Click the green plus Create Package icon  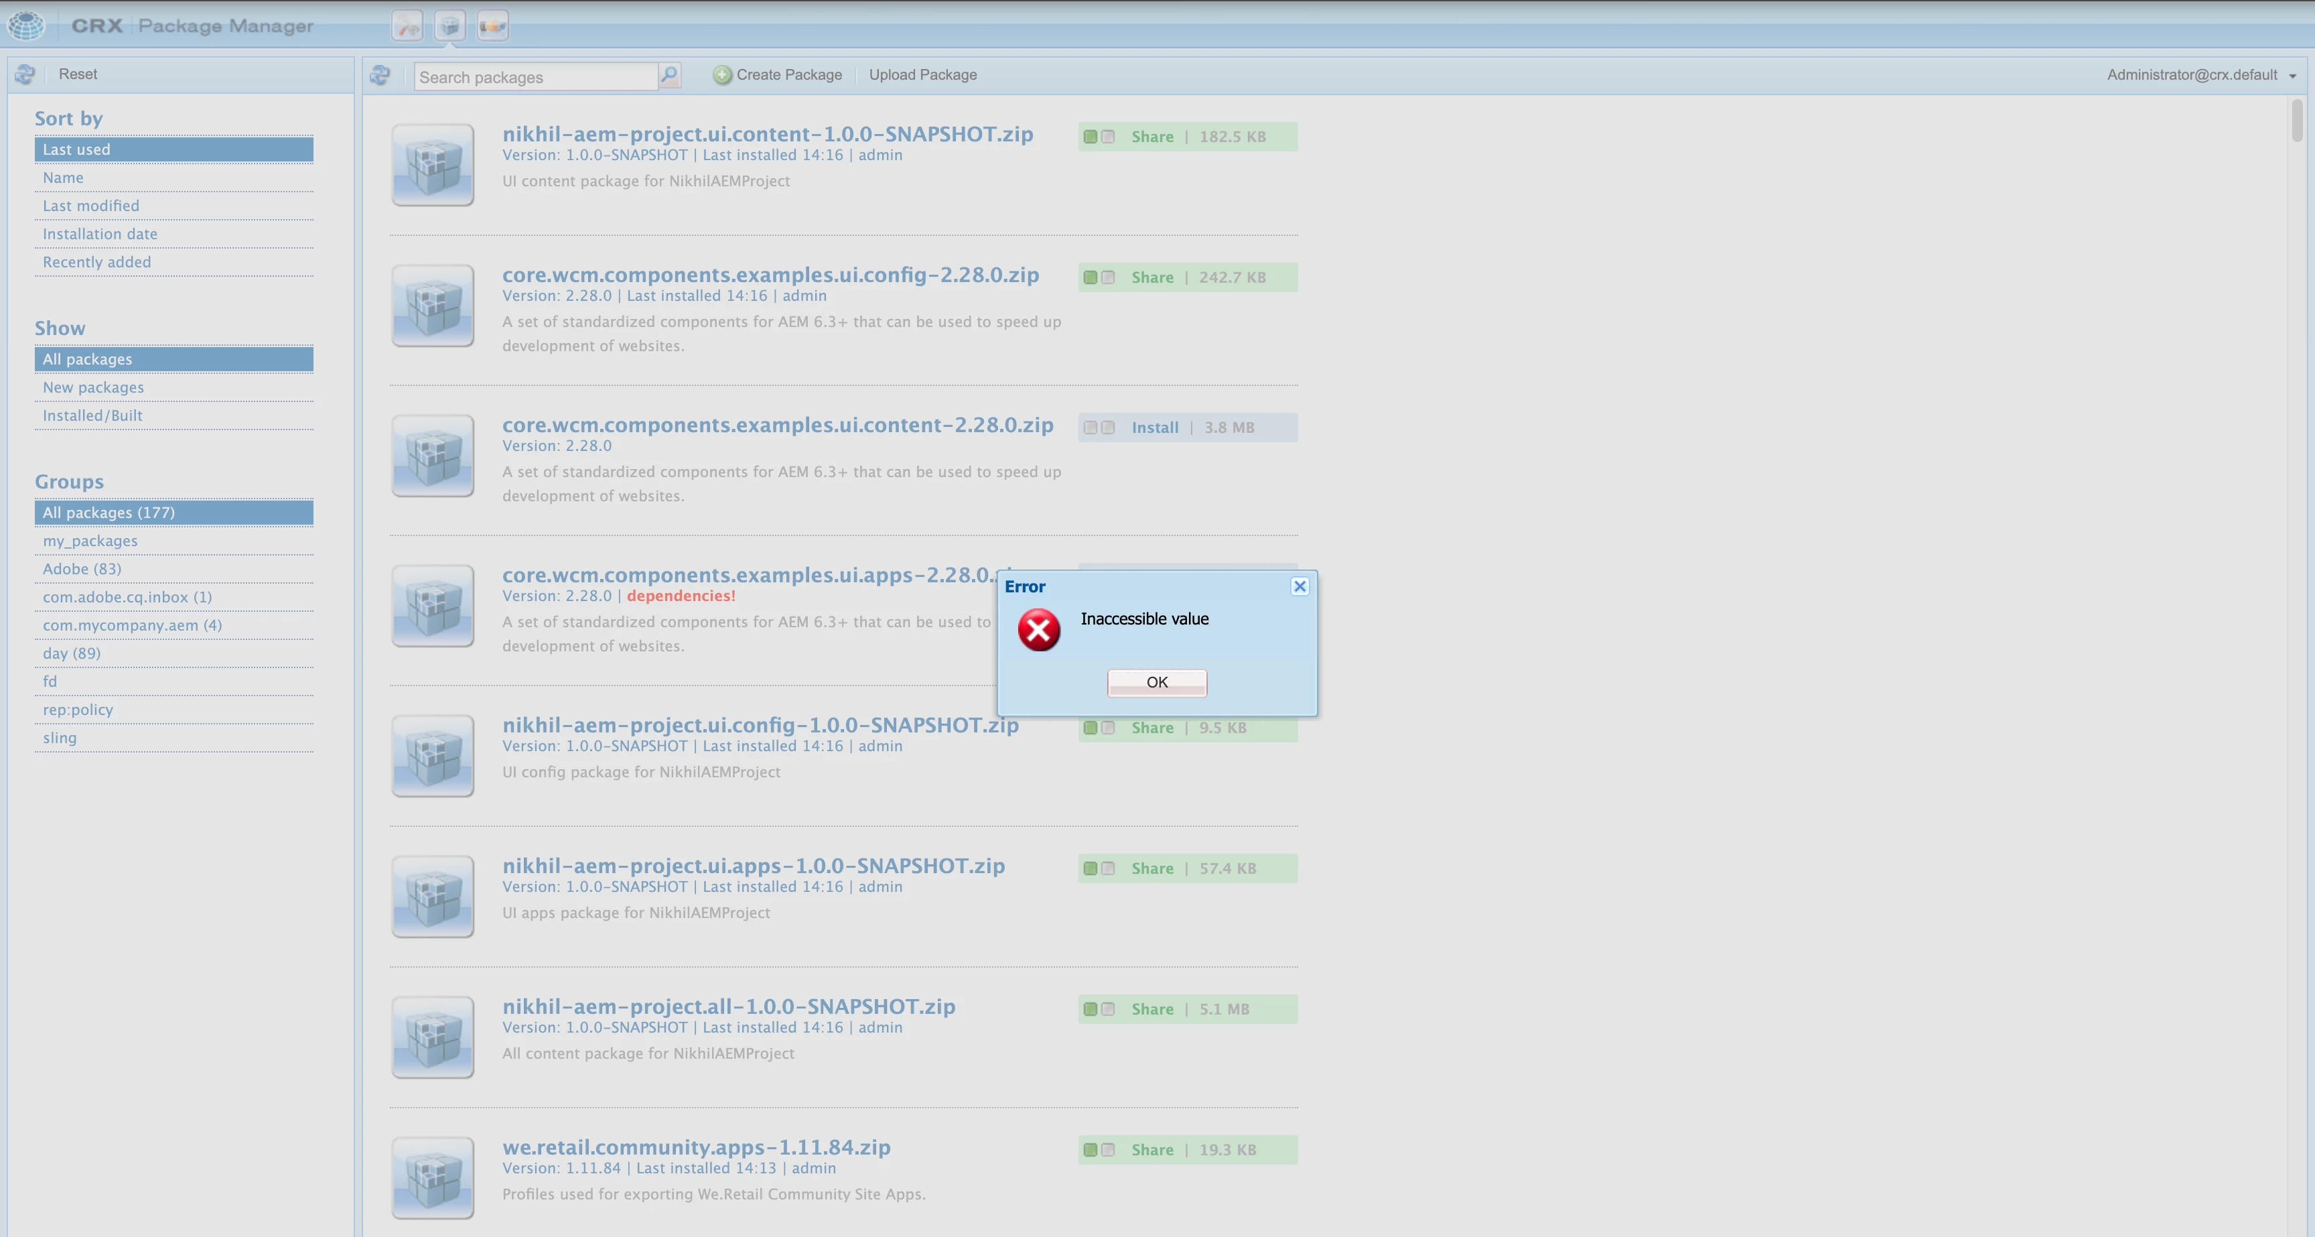pos(723,76)
